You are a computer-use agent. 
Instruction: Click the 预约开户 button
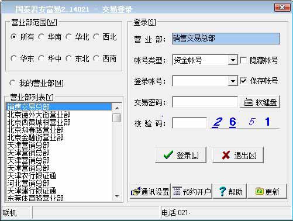pos(192,191)
